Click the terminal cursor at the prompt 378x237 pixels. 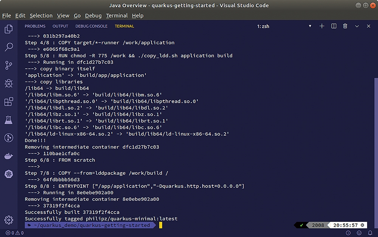point(161,225)
